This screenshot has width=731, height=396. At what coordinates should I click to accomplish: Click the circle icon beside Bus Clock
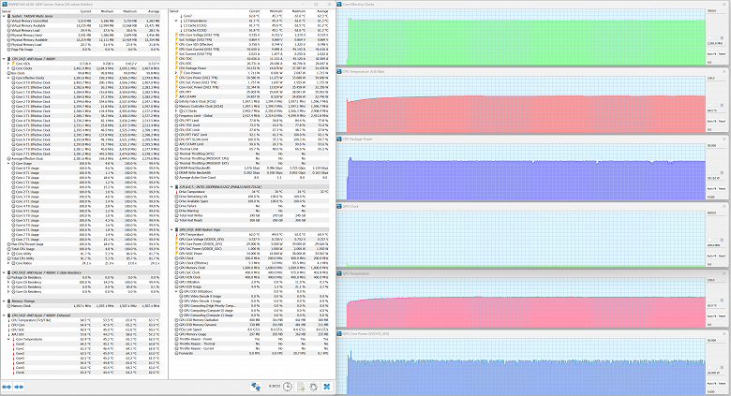(8, 73)
